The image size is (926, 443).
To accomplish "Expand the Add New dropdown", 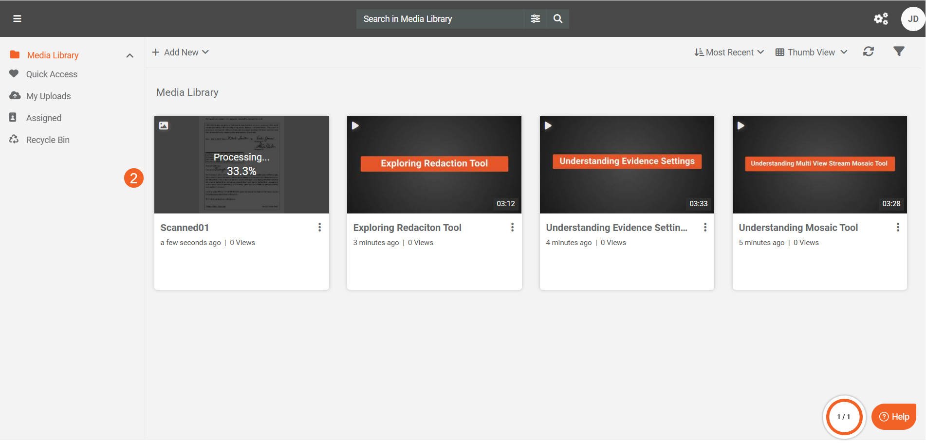I will click(x=181, y=52).
